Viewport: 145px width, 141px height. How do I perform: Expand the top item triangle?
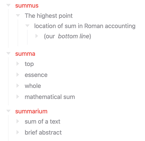(18, 64)
